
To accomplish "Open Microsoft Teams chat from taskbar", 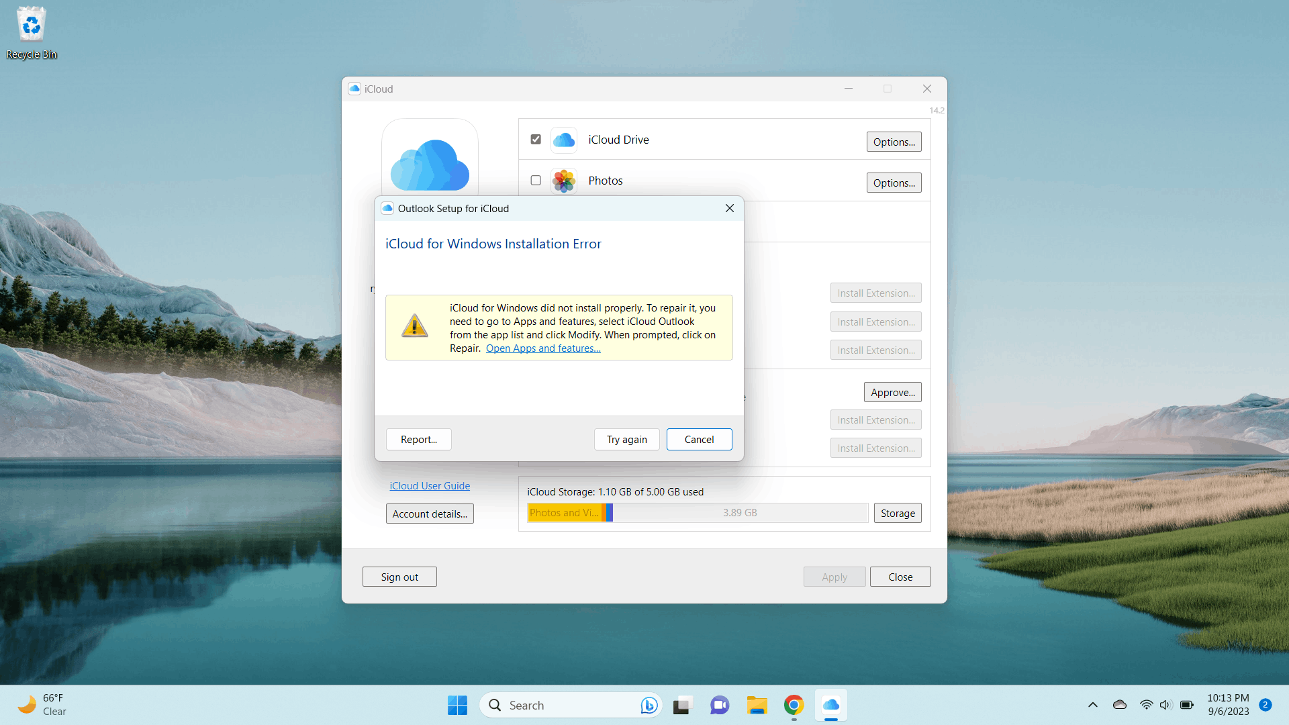I will [719, 705].
